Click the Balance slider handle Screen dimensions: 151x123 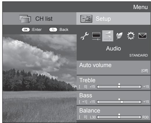point(119,117)
